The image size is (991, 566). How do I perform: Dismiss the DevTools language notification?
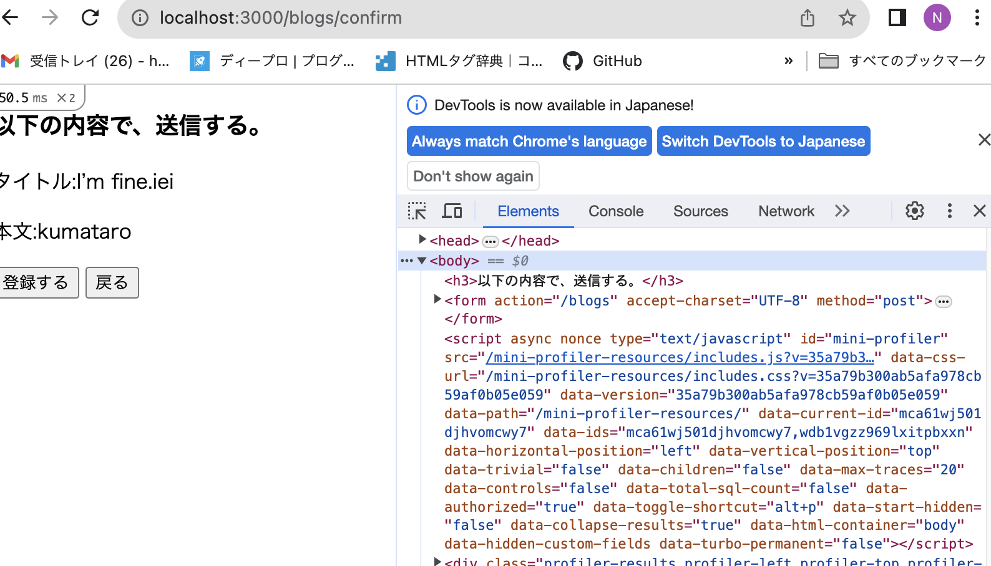pyautogui.click(x=984, y=140)
